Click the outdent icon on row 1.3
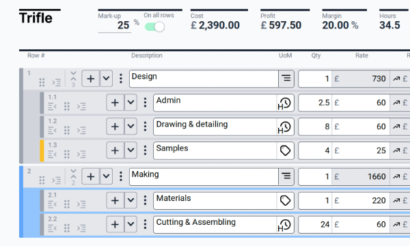Viewport: 410px width, 246px height. pyautogui.click(x=53, y=154)
